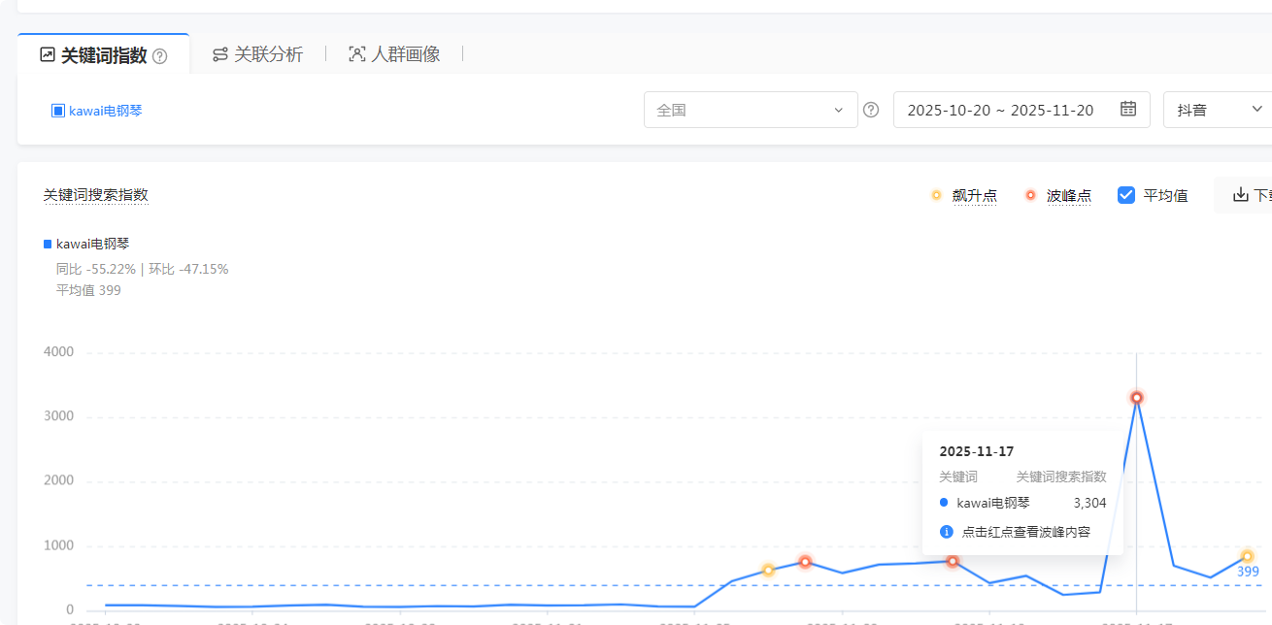Open the help icon next to the region selector

[x=870, y=110]
